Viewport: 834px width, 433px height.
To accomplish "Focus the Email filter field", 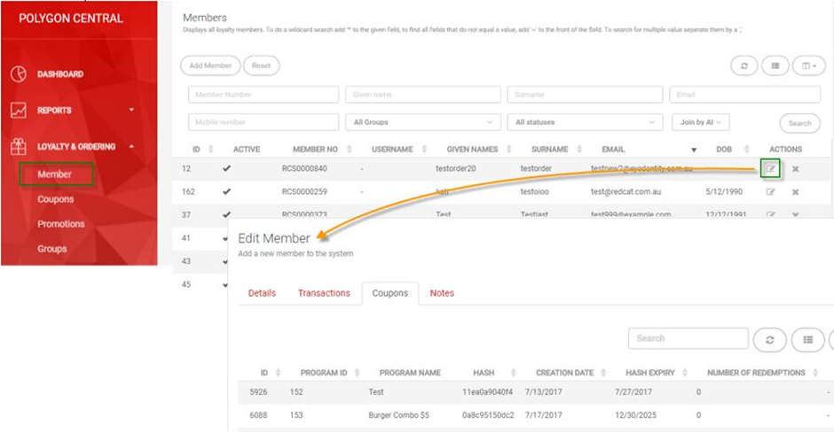I will click(x=744, y=95).
